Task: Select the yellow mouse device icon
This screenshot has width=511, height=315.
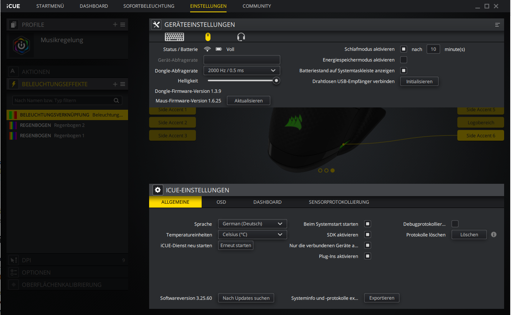Action: pos(208,37)
